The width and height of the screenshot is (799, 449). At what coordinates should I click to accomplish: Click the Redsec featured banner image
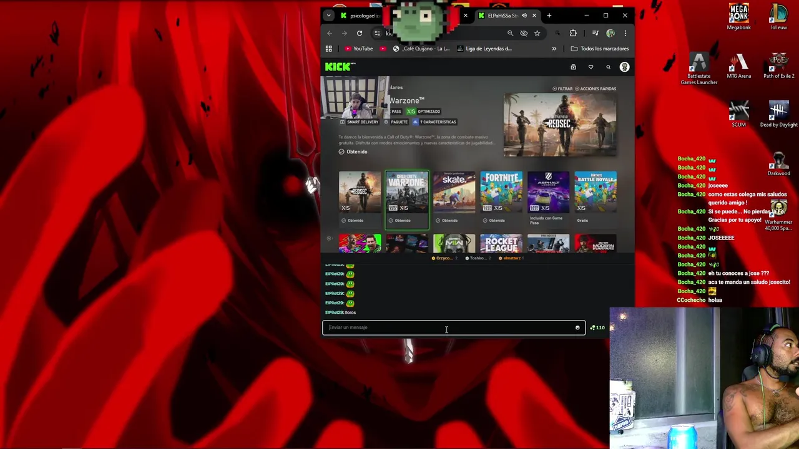click(x=560, y=125)
